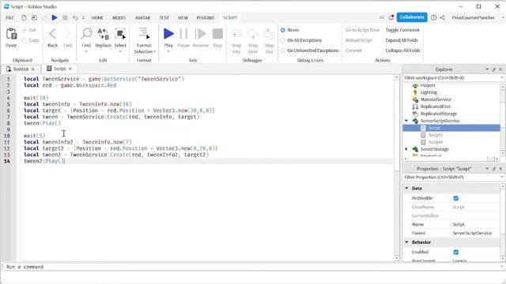
Task: Click Toggle Comment action
Action: (402, 30)
